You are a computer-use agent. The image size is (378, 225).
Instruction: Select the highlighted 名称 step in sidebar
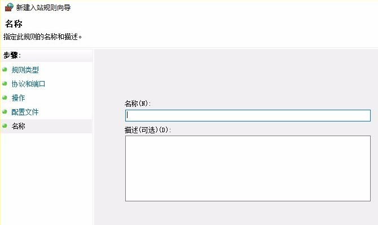point(19,126)
